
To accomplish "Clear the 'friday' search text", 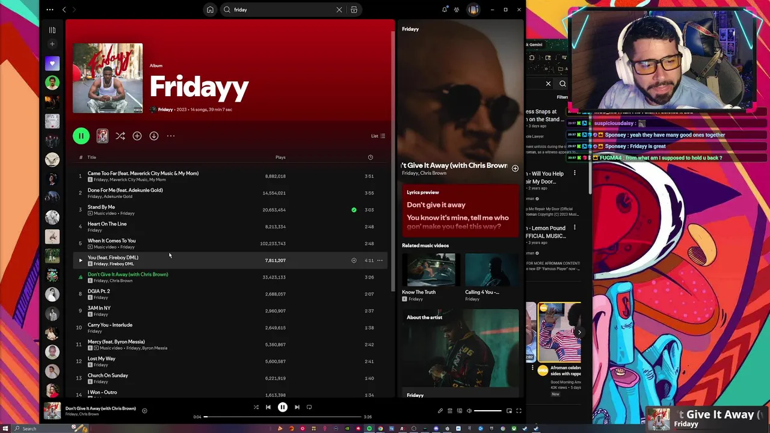I will click(x=339, y=10).
